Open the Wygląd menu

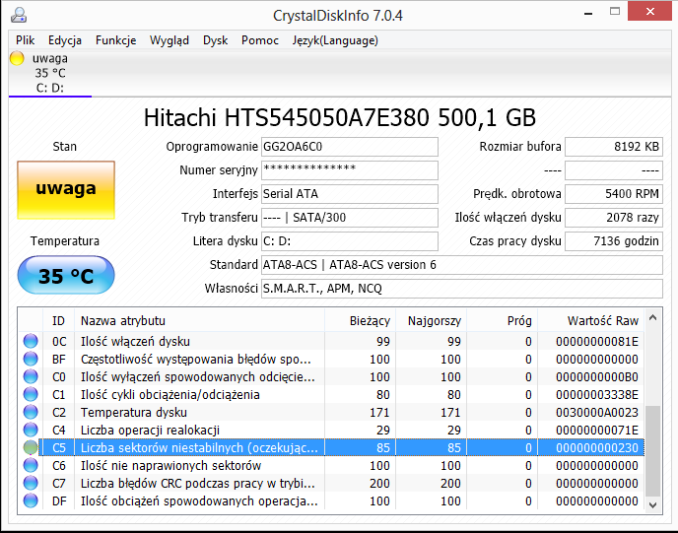[169, 40]
